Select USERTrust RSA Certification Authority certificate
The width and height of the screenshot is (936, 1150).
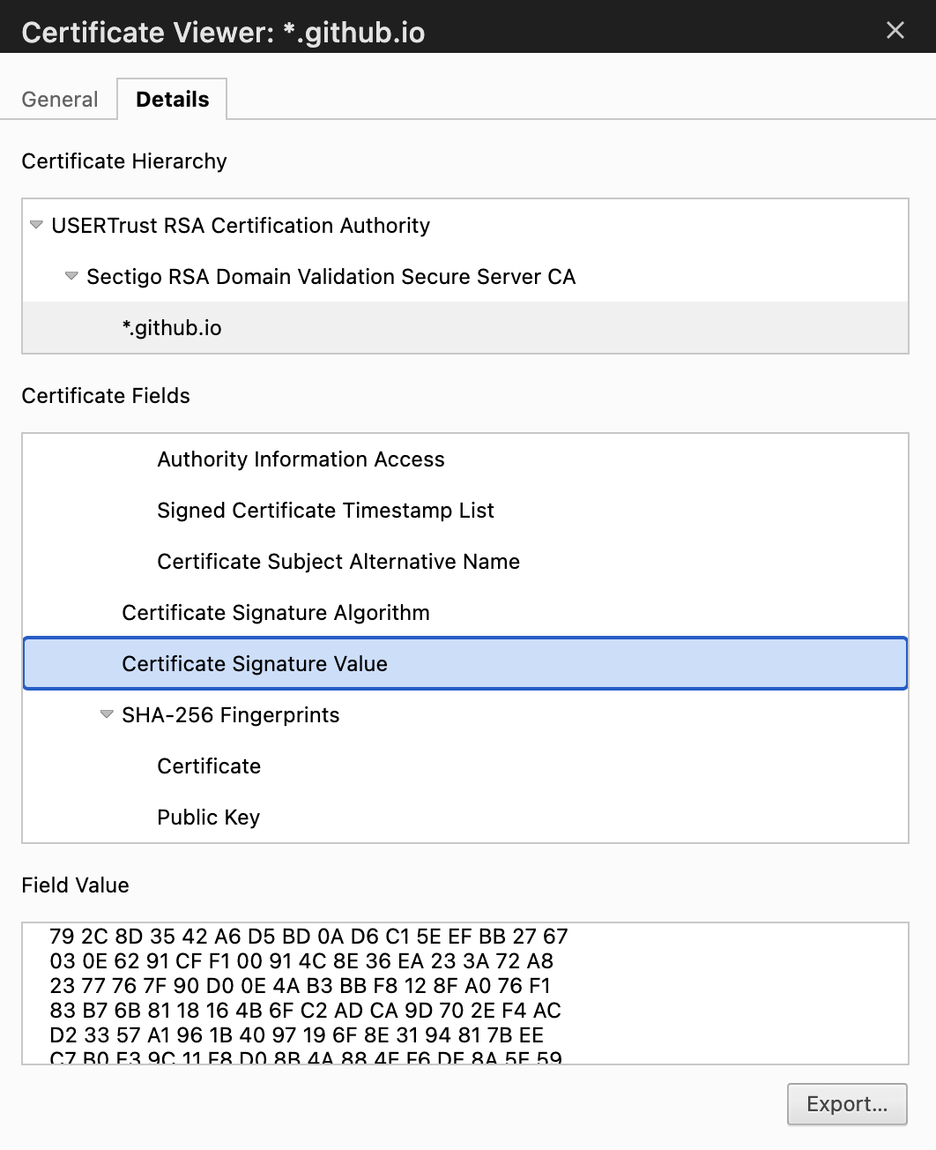click(465, 226)
